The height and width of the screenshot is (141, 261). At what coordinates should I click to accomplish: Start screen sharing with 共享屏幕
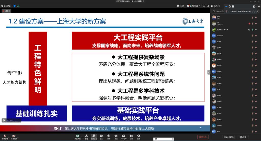tap(77, 137)
